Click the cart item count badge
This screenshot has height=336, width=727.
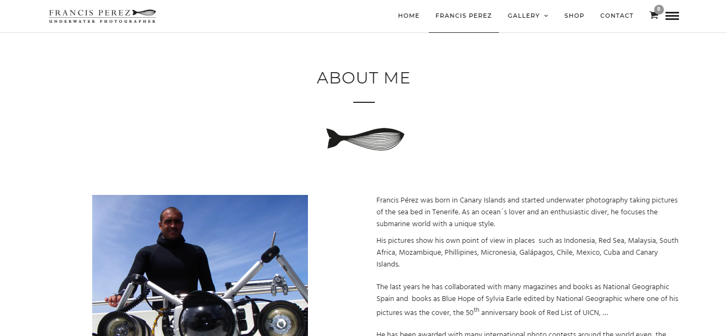pyautogui.click(x=659, y=9)
